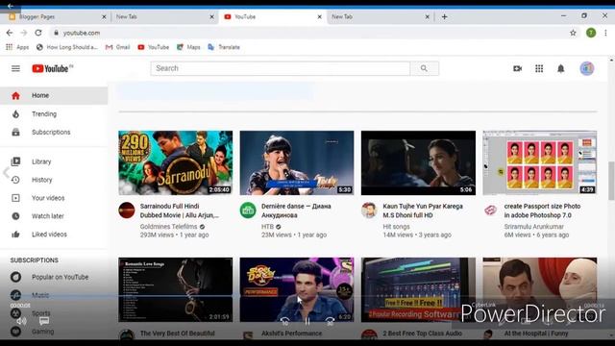
Task: Open the YouTube apps grid icon
Action: 539,68
